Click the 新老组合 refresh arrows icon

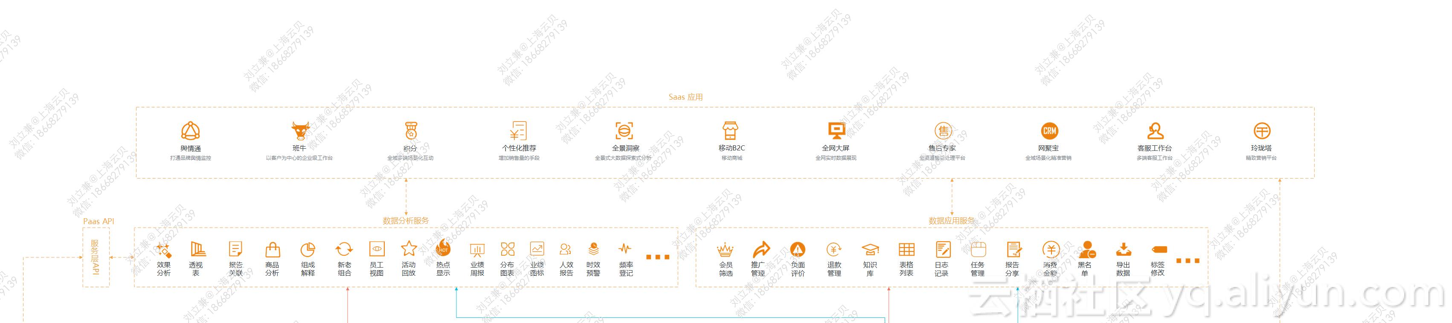(x=344, y=249)
